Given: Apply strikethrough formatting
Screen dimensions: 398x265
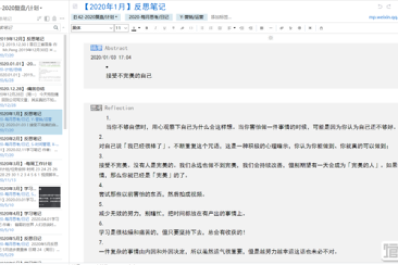Looking at the screenshot, I should pos(173,28).
